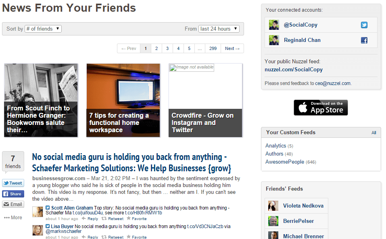
Task: Click the Twitter icon before Lisa Buyer
Action: pos(48,226)
